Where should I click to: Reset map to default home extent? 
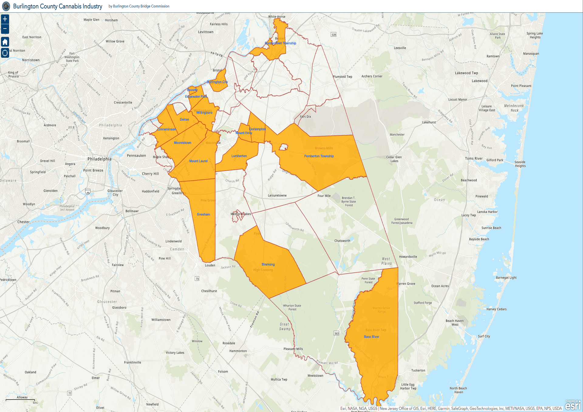pos(5,42)
